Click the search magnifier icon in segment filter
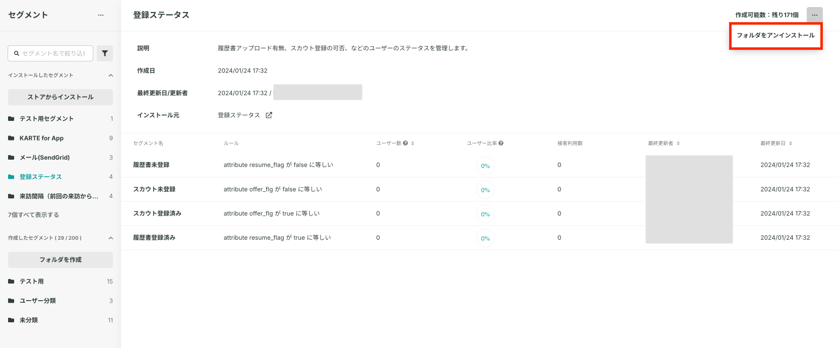The image size is (840, 348). 17,53
